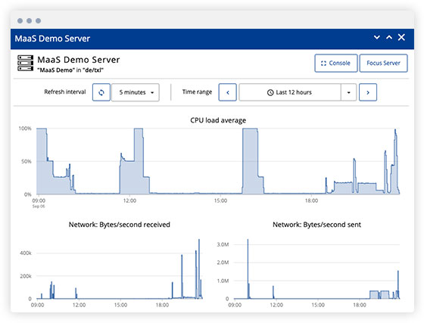Click the 100% axis label on CPU chart
The height and width of the screenshot is (323, 424).
[x=25, y=129]
